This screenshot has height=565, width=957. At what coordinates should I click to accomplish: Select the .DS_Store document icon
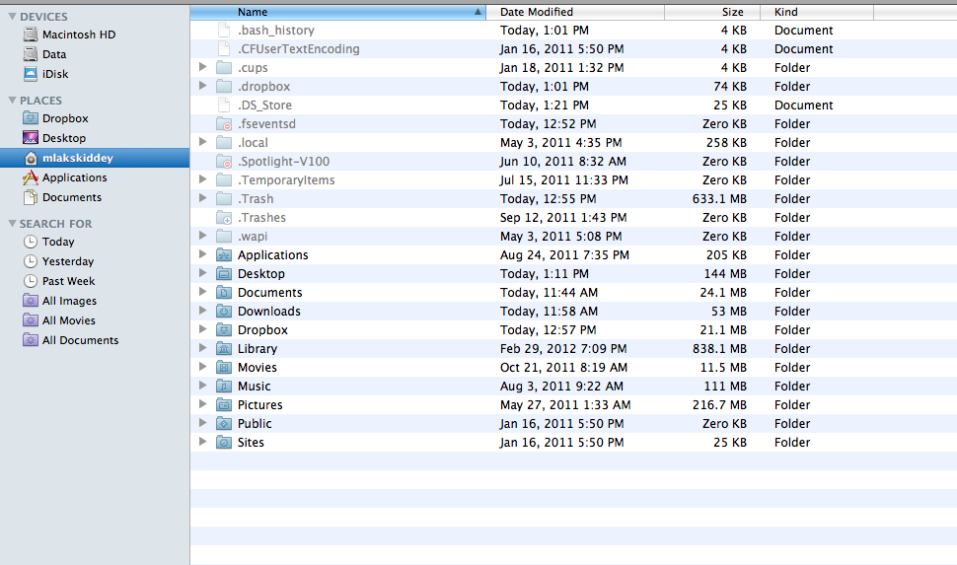[224, 105]
